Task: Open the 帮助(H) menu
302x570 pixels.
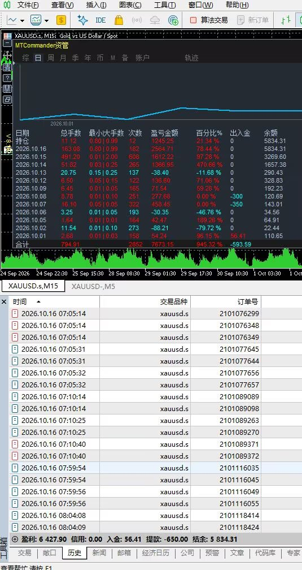Action: point(238,5)
